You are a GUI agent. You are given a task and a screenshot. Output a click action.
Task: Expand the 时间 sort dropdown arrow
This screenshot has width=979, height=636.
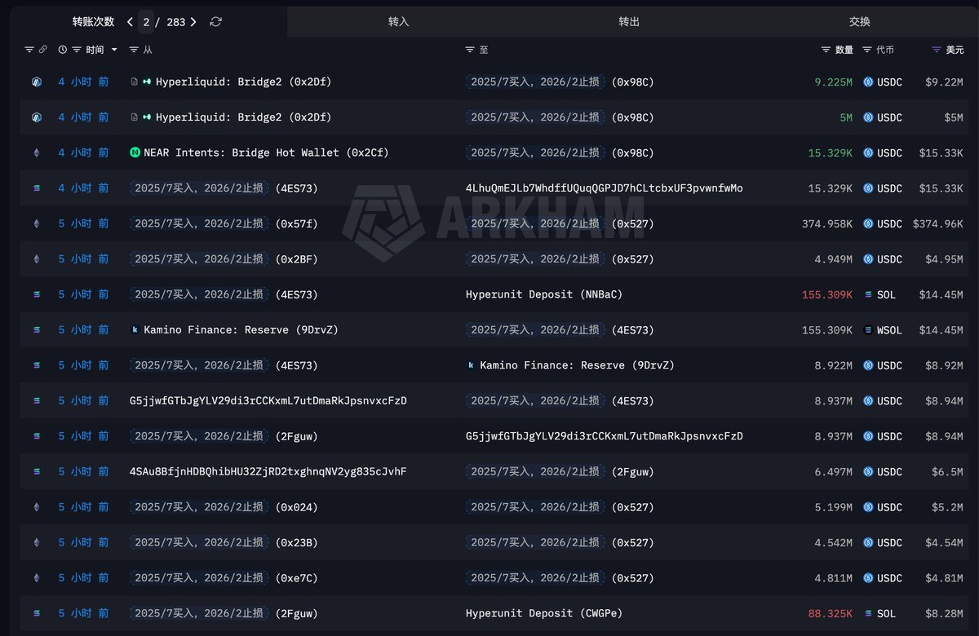pyautogui.click(x=113, y=50)
